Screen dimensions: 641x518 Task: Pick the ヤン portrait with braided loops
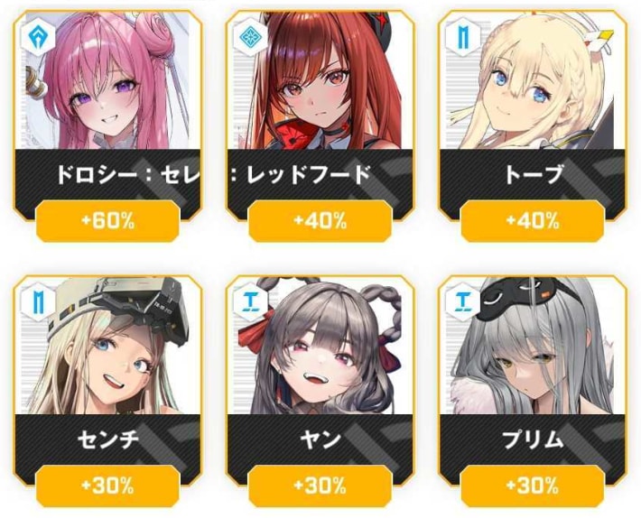pos(320,346)
